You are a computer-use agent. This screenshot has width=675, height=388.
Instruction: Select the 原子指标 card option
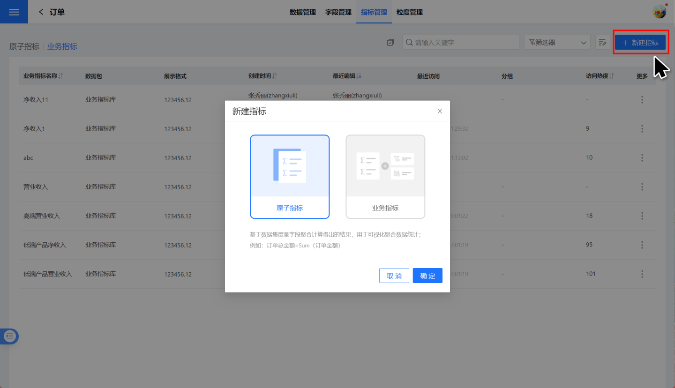[x=290, y=177]
